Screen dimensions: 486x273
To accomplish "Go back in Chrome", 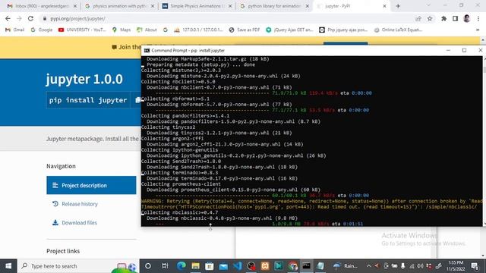I will point(8,18).
